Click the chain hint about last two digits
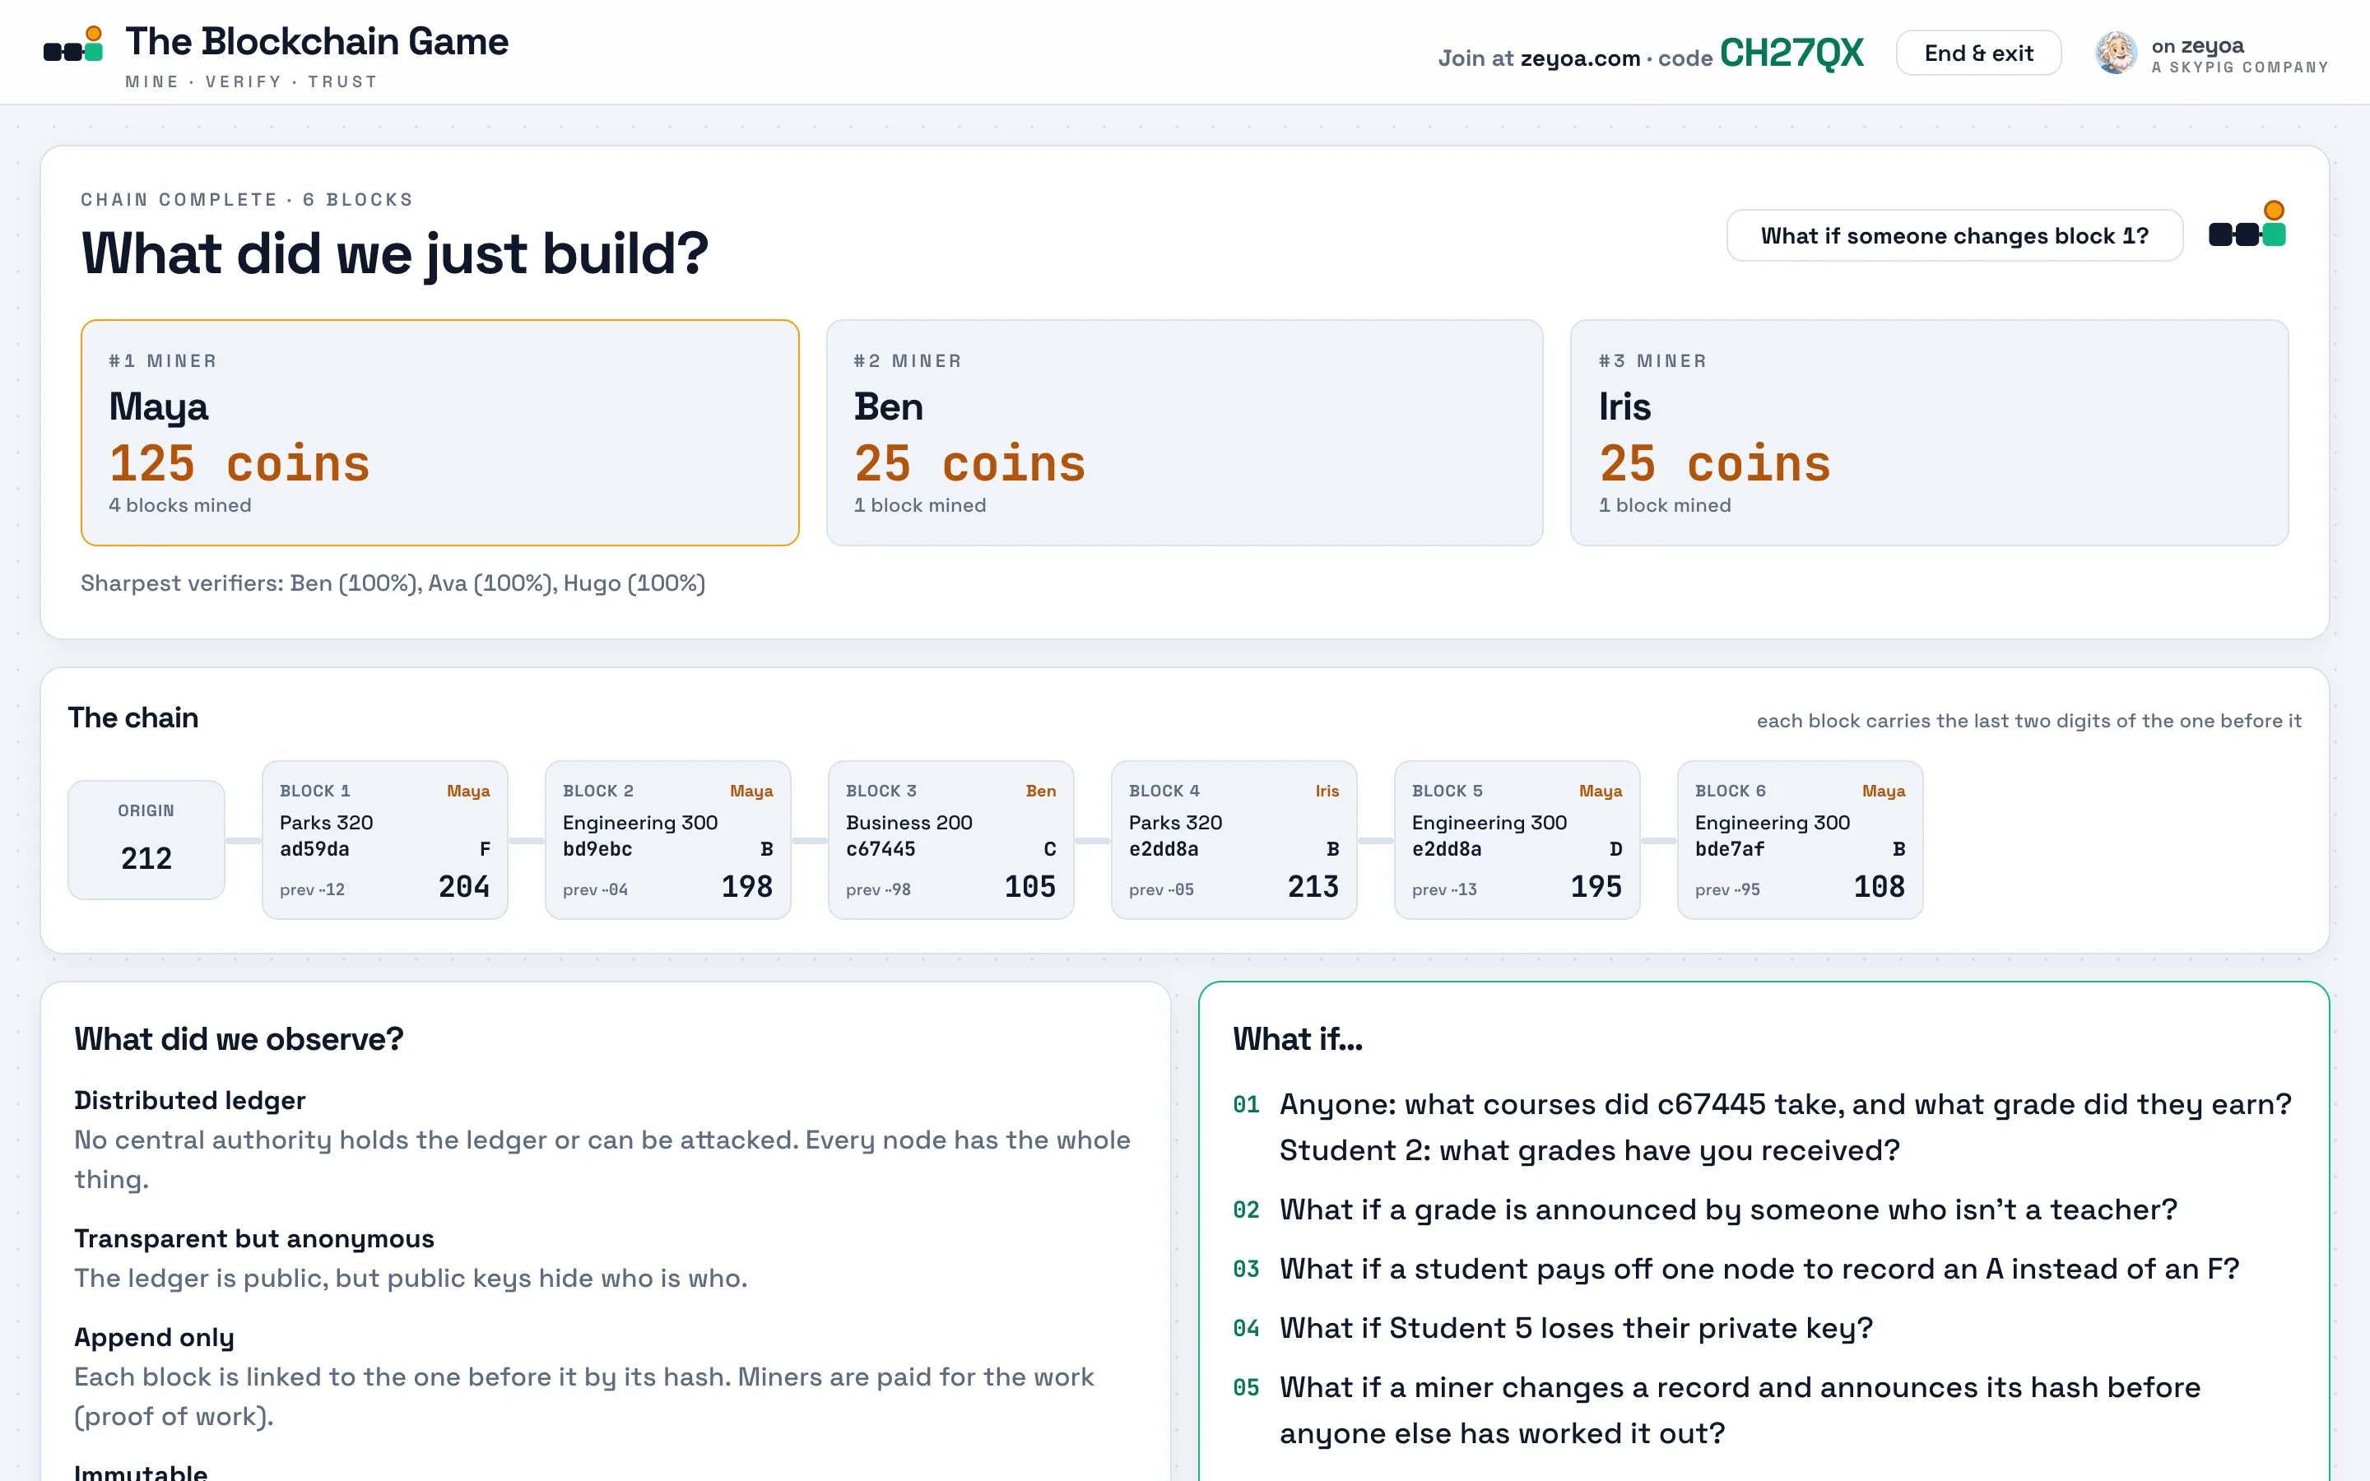The width and height of the screenshot is (2370, 1481). click(2029, 721)
